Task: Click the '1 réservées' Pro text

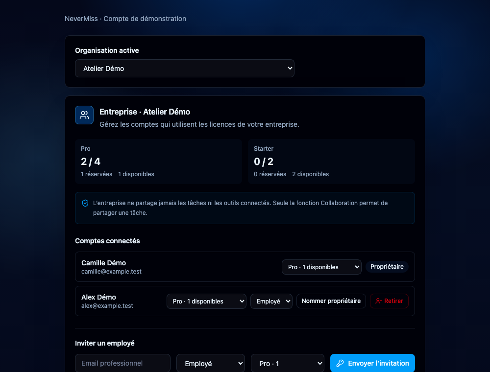Action: point(96,174)
